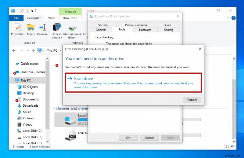Click the quick access Properties checkmark icon in the title bar
Screen dimensions: 244x158
[22, 11]
